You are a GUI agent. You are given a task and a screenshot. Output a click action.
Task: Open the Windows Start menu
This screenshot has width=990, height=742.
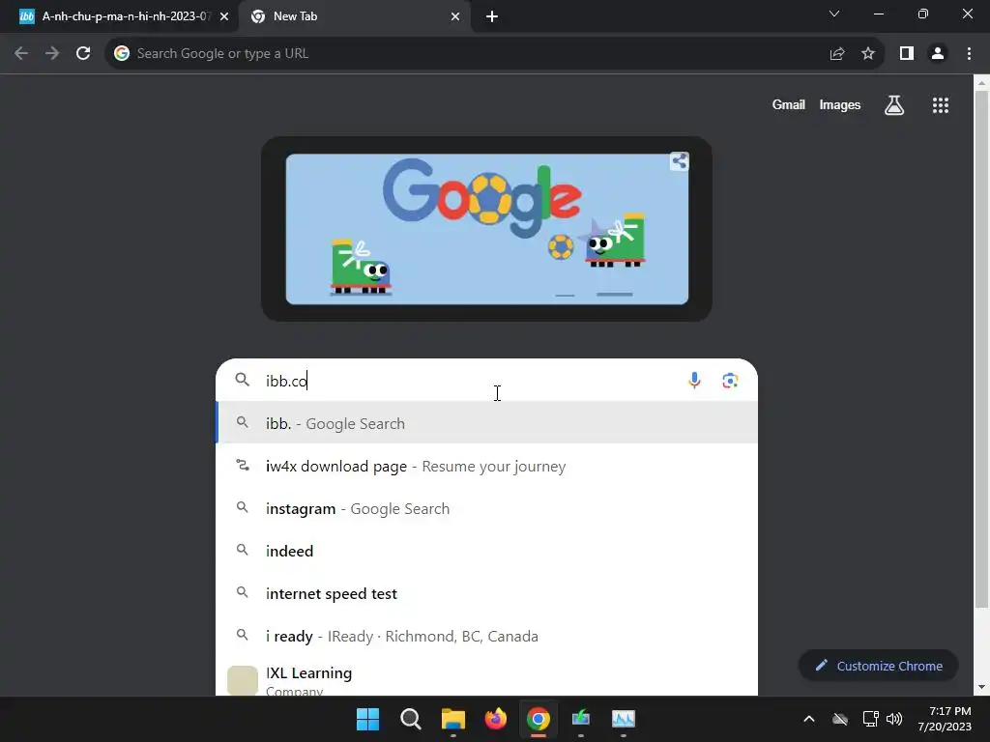point(367,719)
